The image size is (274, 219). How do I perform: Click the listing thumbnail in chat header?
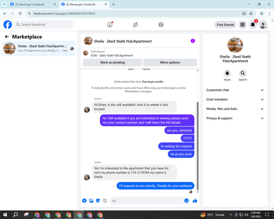[x=88, y=41]
